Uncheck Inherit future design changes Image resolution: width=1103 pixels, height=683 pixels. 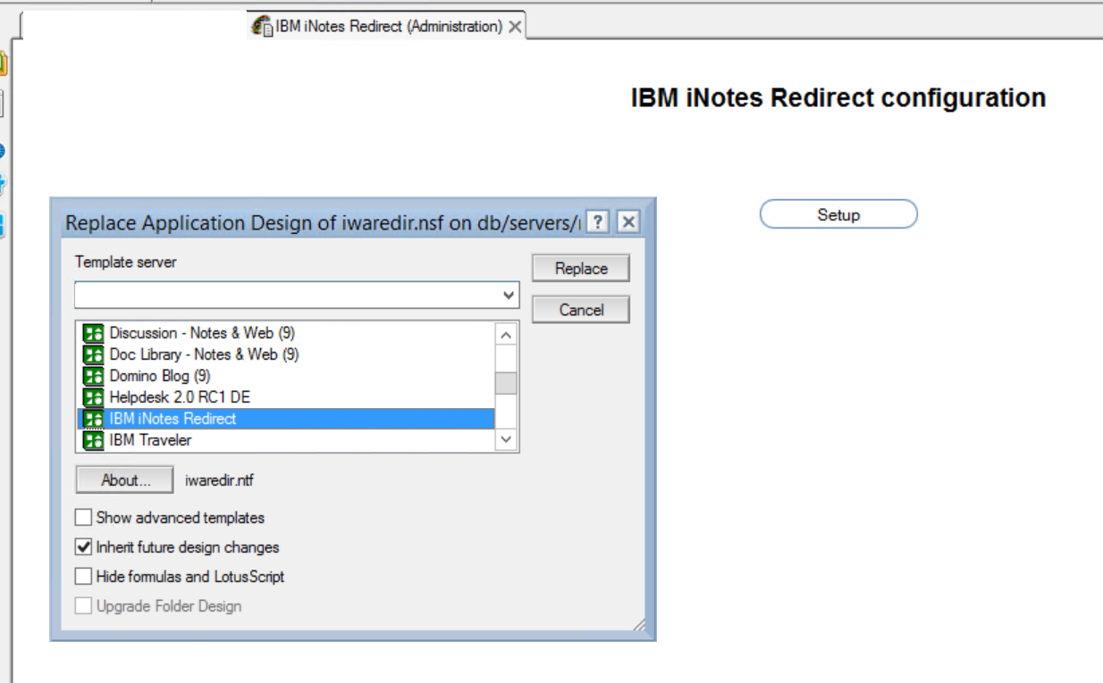tap(83, 547)
